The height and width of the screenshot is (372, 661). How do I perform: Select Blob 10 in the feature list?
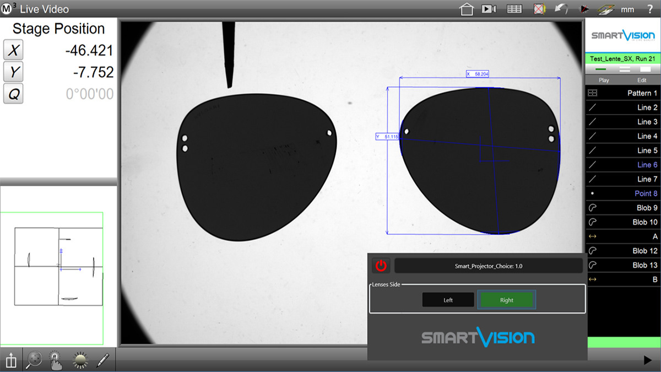coord(623,222)
